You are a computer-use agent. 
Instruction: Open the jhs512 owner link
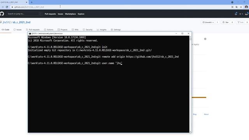pos(7,22)
